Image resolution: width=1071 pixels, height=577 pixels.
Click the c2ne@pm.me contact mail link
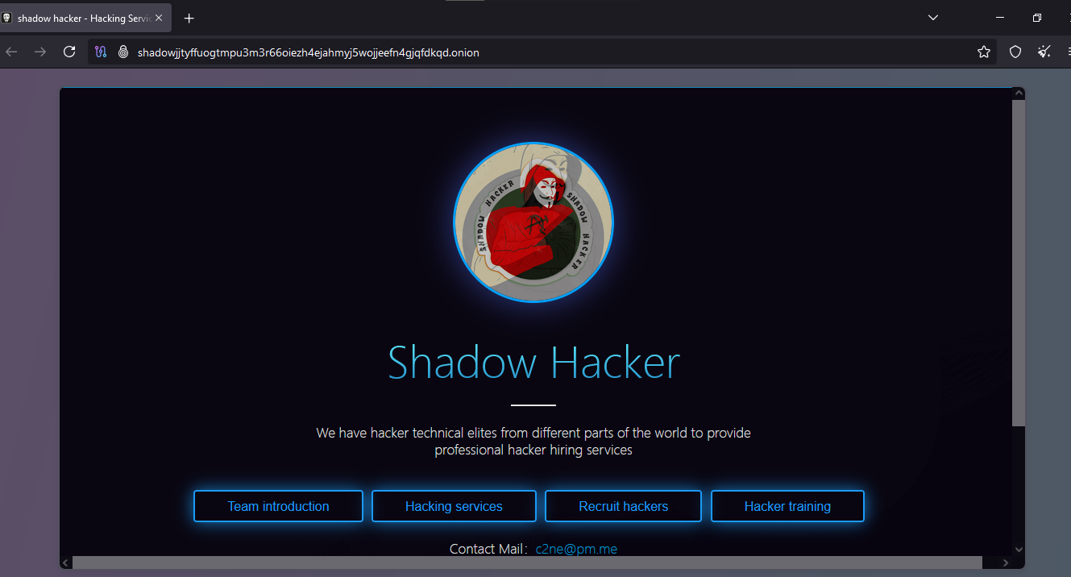(x=576, y=549)
